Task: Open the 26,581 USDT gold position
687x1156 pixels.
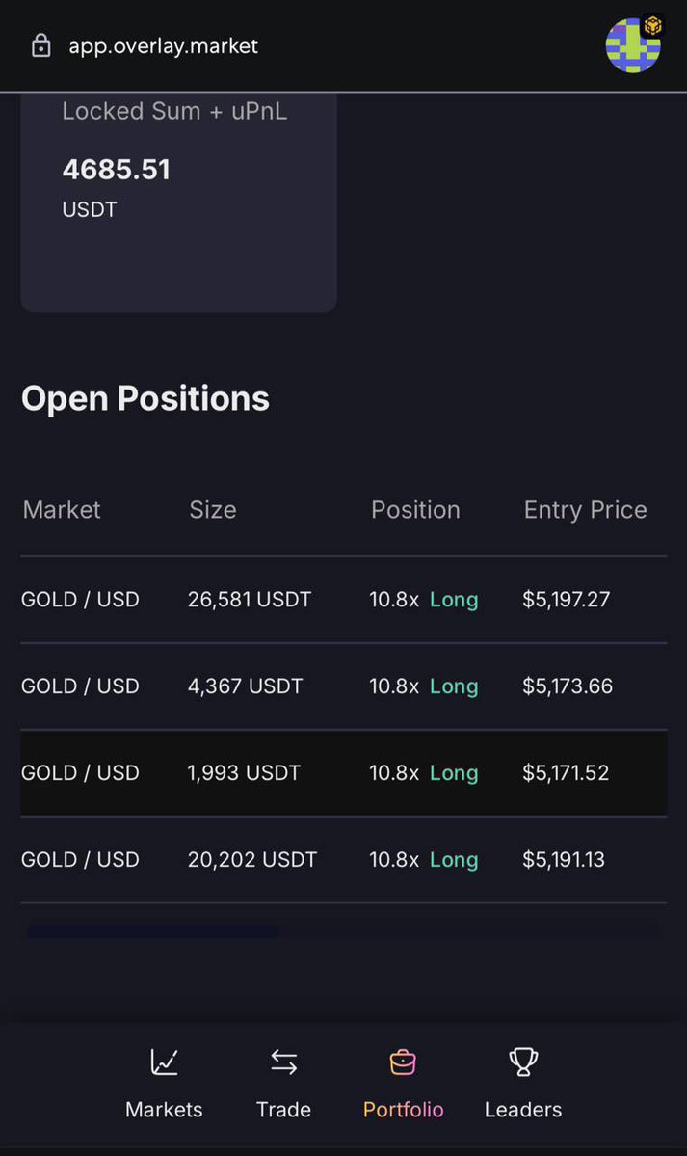Action: [249, 600]
